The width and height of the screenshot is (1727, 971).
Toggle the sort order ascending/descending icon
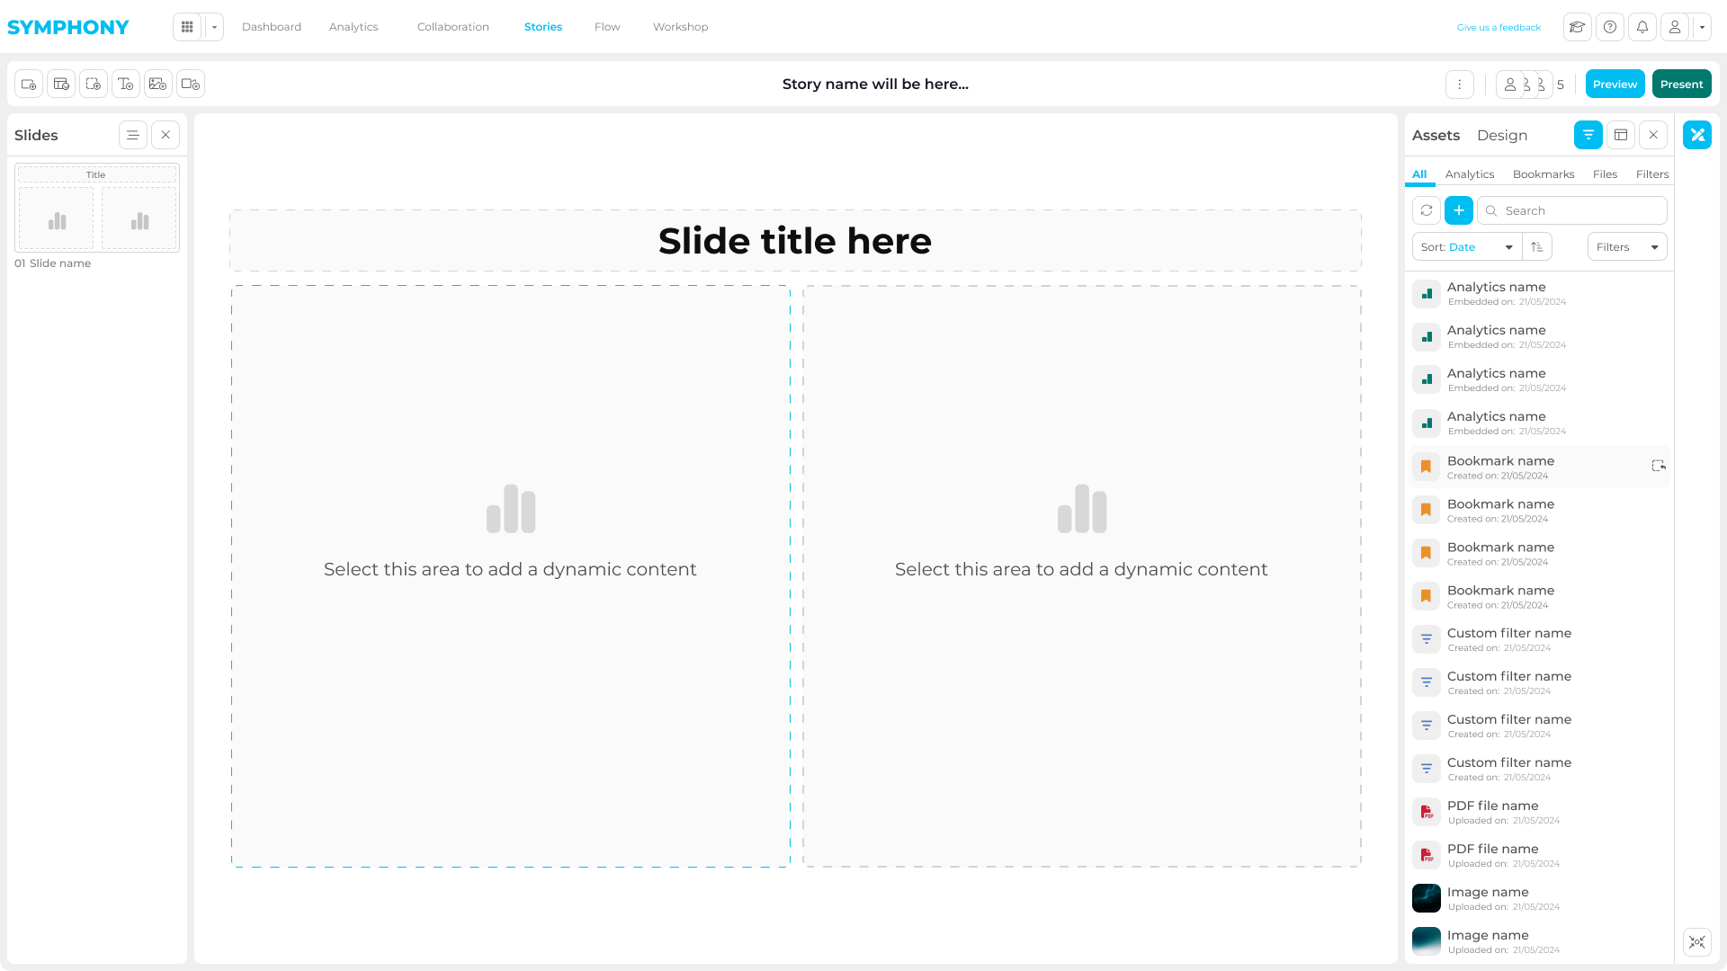tap(1538, 246)
